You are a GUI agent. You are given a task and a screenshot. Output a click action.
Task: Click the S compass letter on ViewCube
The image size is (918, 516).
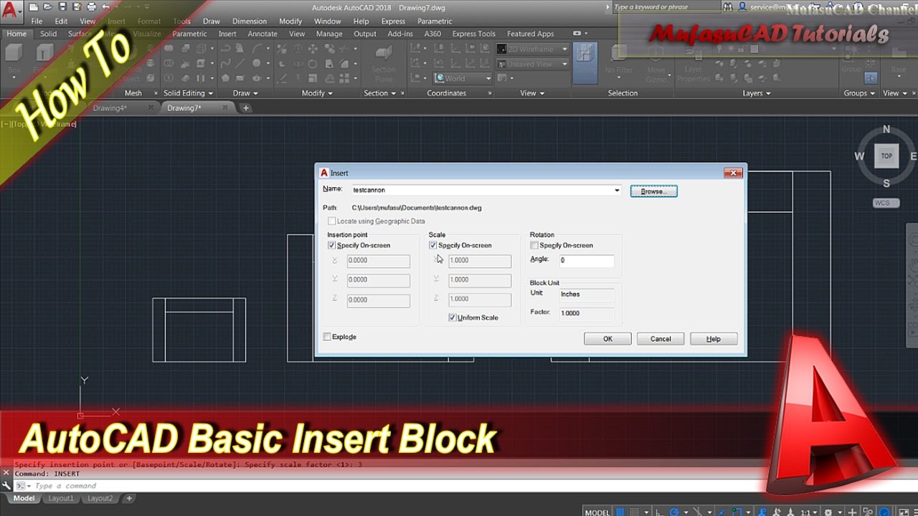point(886,183)
